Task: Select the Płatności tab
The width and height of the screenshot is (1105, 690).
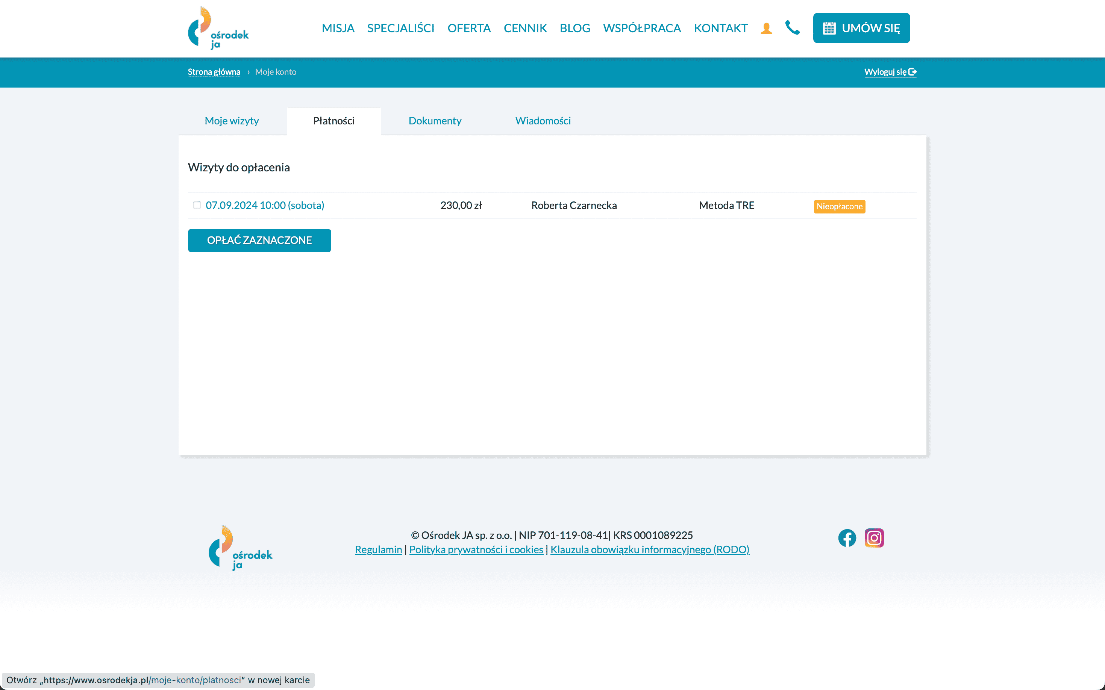Action: (333, 121)
